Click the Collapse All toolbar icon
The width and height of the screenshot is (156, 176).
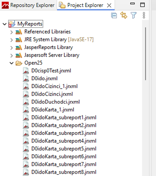(114, 15)
